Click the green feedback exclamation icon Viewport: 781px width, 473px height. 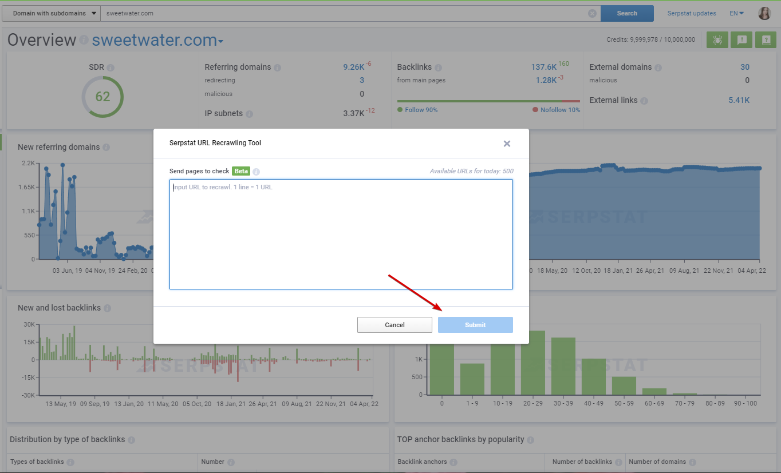(x=741, y=40)
